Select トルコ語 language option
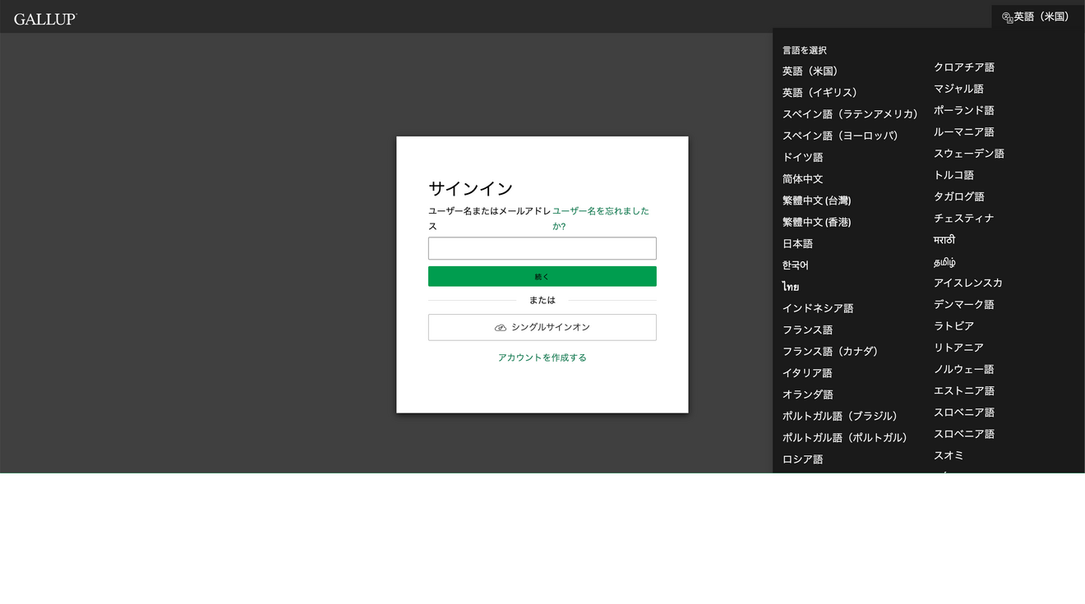The width and height of the screenshot is (1085, 604). tap(954, 175)
